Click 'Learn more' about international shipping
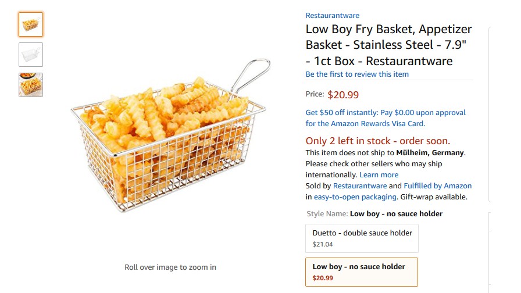 [x=379, y=175]
